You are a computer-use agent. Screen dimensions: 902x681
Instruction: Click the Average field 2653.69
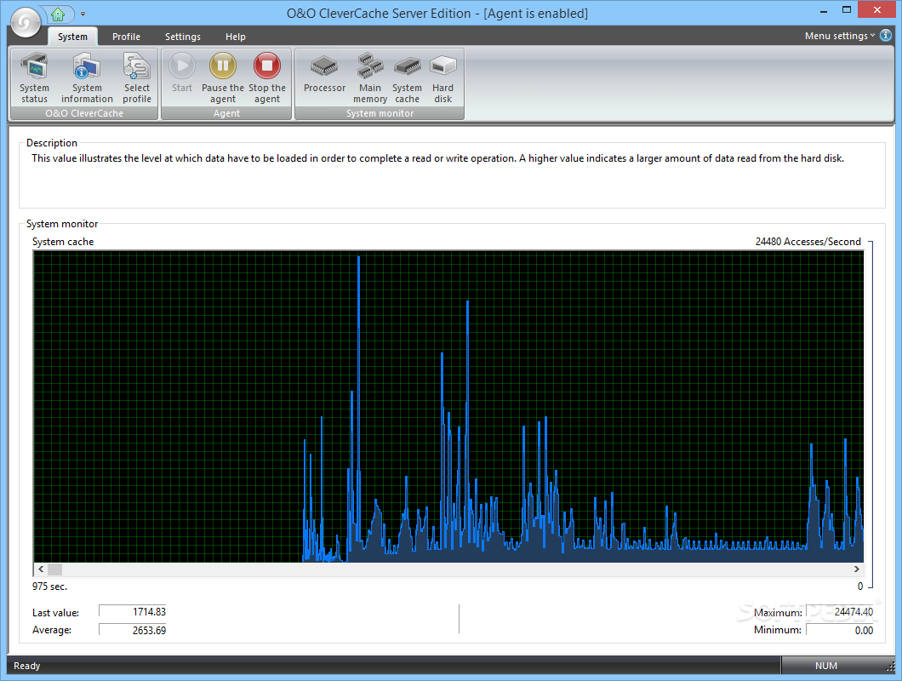click(132, 630)
